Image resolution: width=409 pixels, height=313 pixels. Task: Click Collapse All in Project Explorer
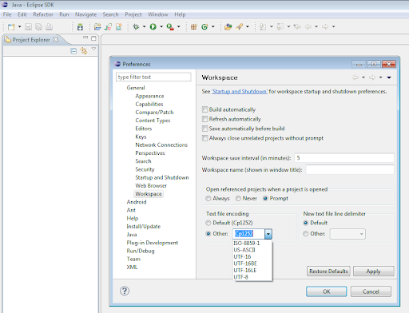click(73, 51)
